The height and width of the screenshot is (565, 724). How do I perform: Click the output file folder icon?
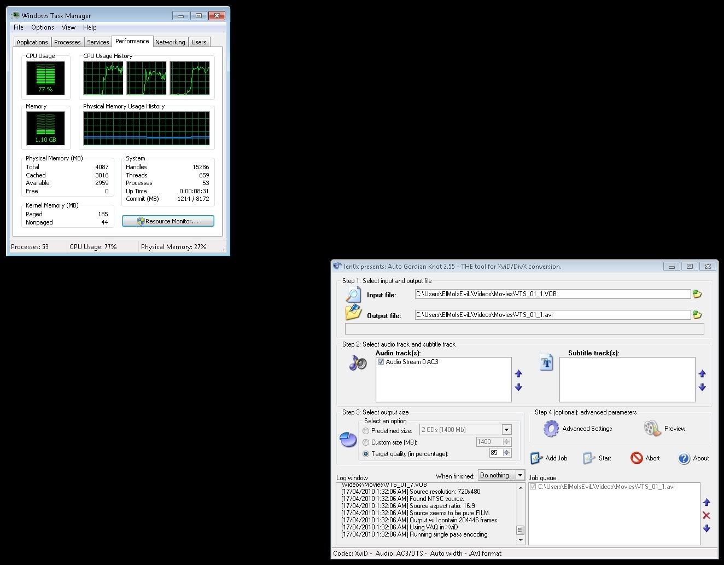pyautogui.click(x=353, y=312)
